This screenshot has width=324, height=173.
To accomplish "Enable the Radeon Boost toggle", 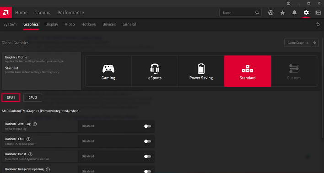I will [147, 156].
